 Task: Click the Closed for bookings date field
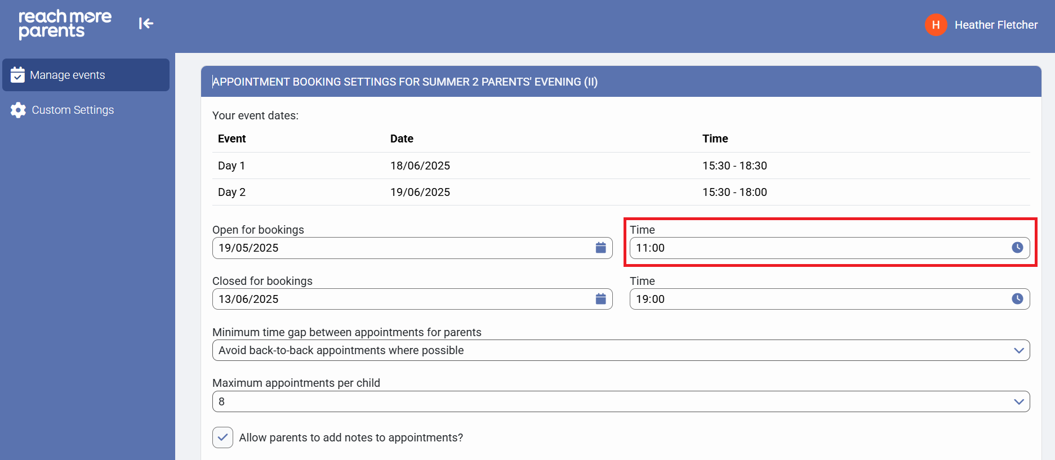pyautogui.click(x=400, y=299)
